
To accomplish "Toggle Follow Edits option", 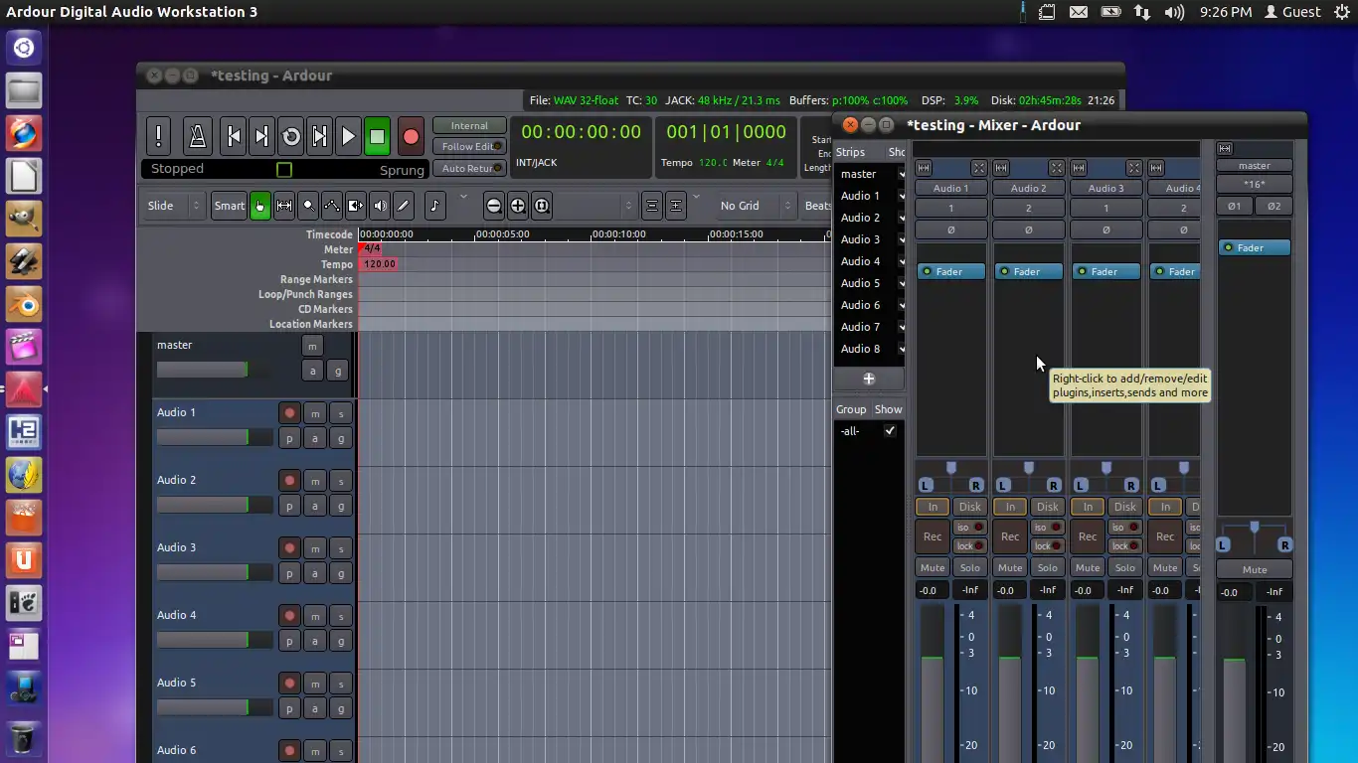I will 469,147.
